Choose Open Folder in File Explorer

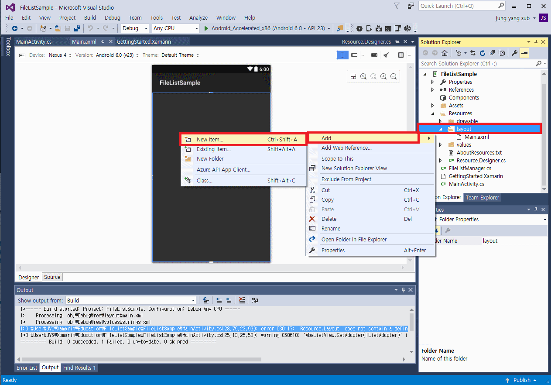[371, 239]
